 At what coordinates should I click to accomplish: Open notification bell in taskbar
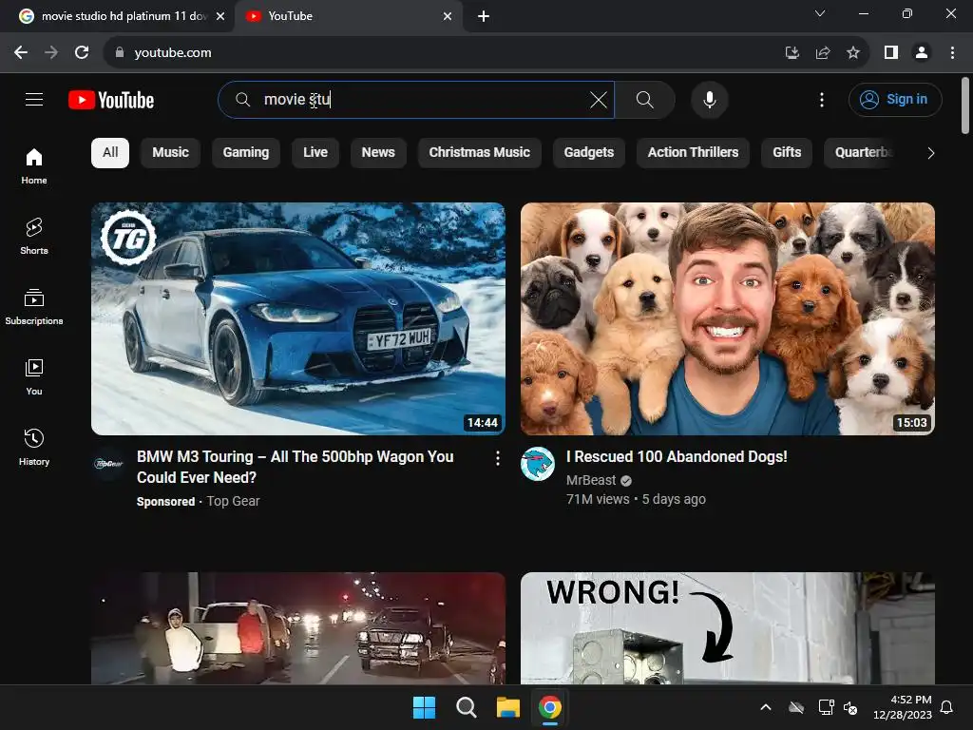[x=947, y=707]
